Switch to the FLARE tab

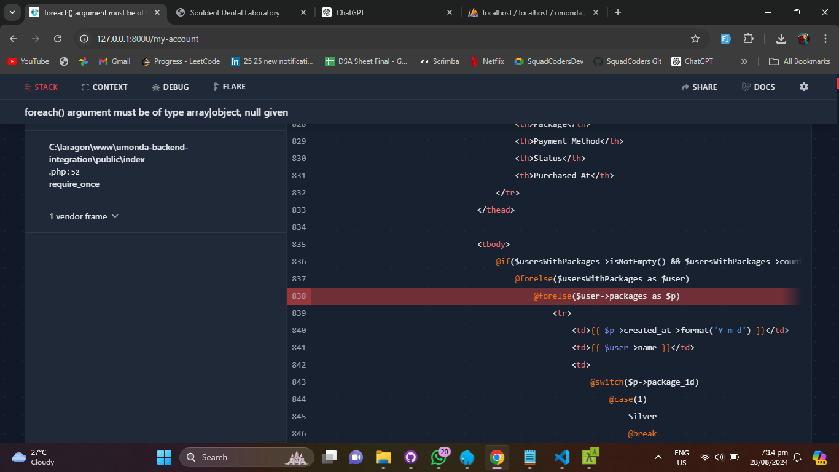click(x=229, y=87)
